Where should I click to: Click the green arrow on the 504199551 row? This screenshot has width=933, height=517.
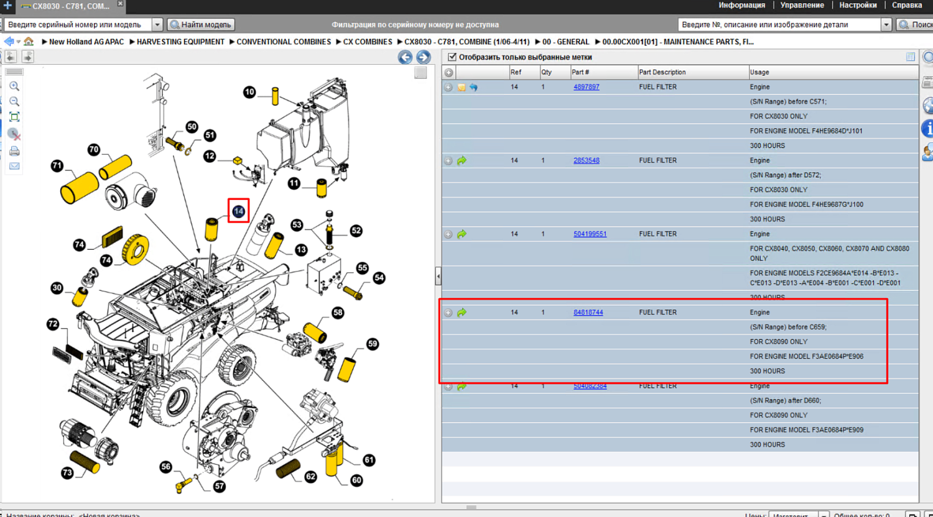click(x=462, y=234)
